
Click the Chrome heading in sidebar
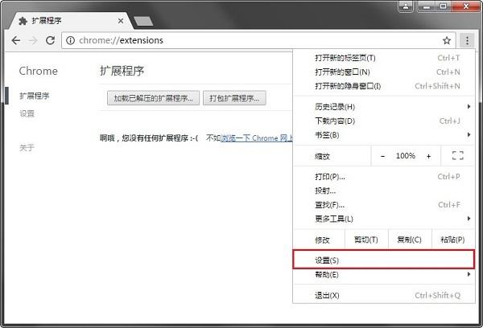(x=38, y=71)
